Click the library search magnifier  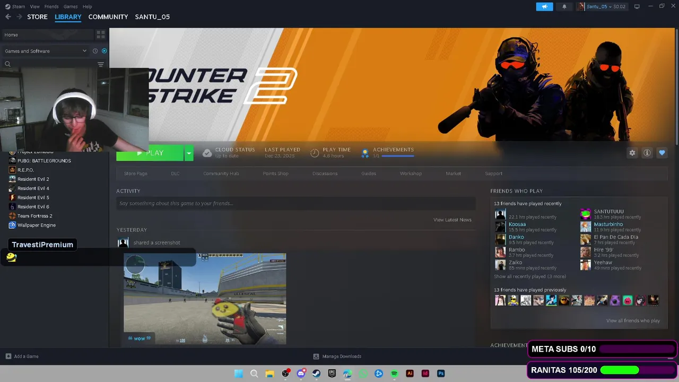pos(7,64)
